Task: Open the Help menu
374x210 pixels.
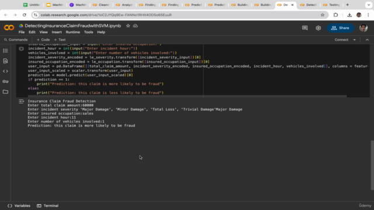Action: click(x=101, y=32)
